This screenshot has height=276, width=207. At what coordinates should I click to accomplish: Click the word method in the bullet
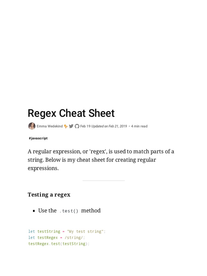(91, 211)
